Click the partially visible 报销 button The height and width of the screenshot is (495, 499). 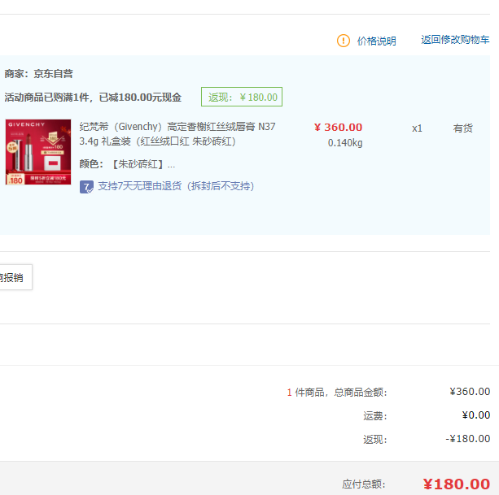tap(15, 277)
